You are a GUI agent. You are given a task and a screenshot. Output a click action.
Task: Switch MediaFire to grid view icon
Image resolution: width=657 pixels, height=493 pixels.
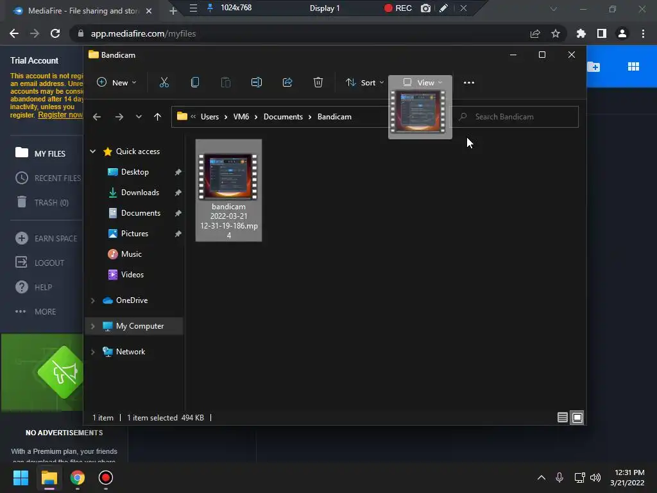[x=633, y=66]
